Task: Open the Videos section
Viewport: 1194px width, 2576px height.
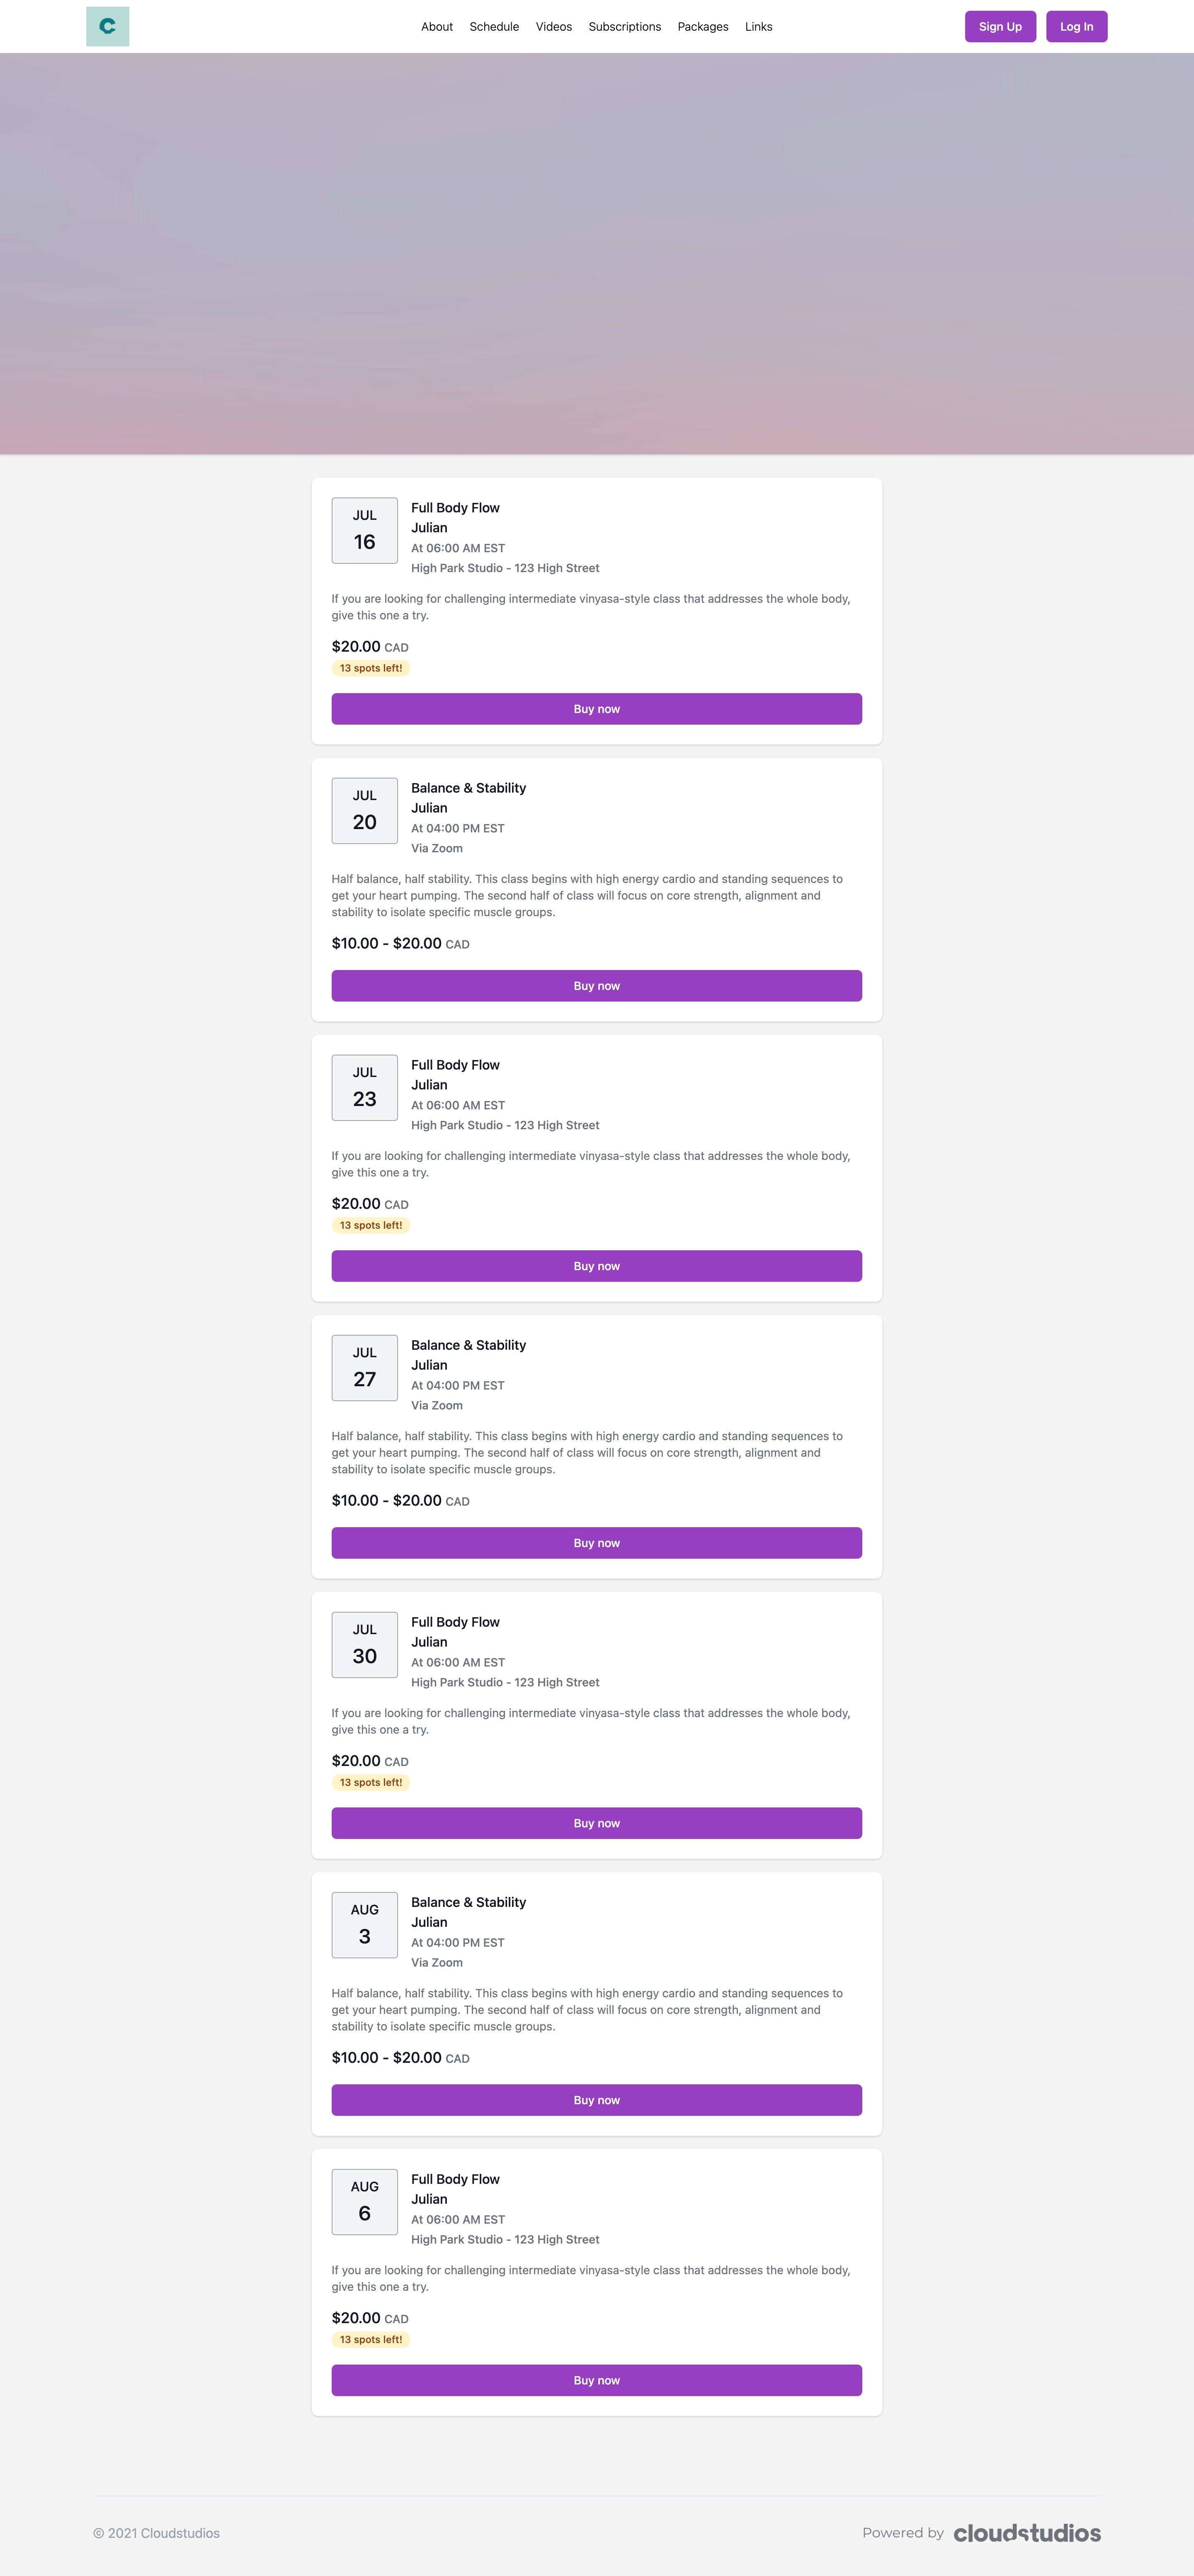Action: point(553,27)
